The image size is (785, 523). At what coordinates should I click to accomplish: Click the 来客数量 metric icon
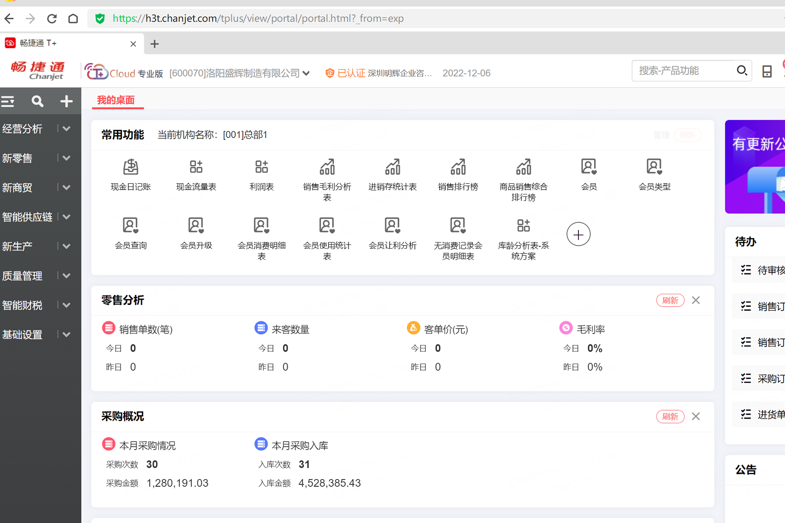coord(261,328)
